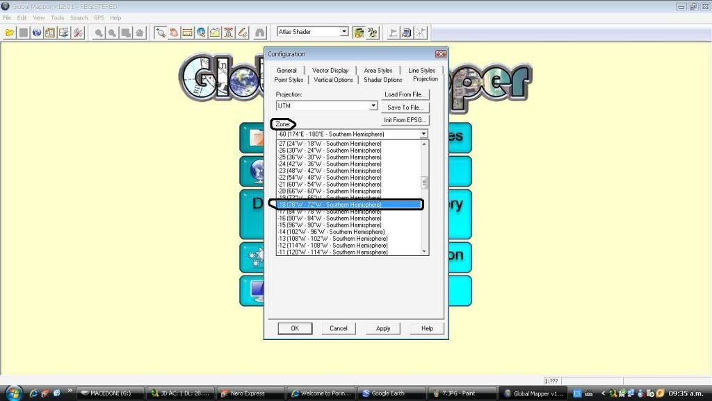Screen dimensions: 712x401
Task: Select zone -21 (60°W - 54°W)
Action: [x=349, y=185]
